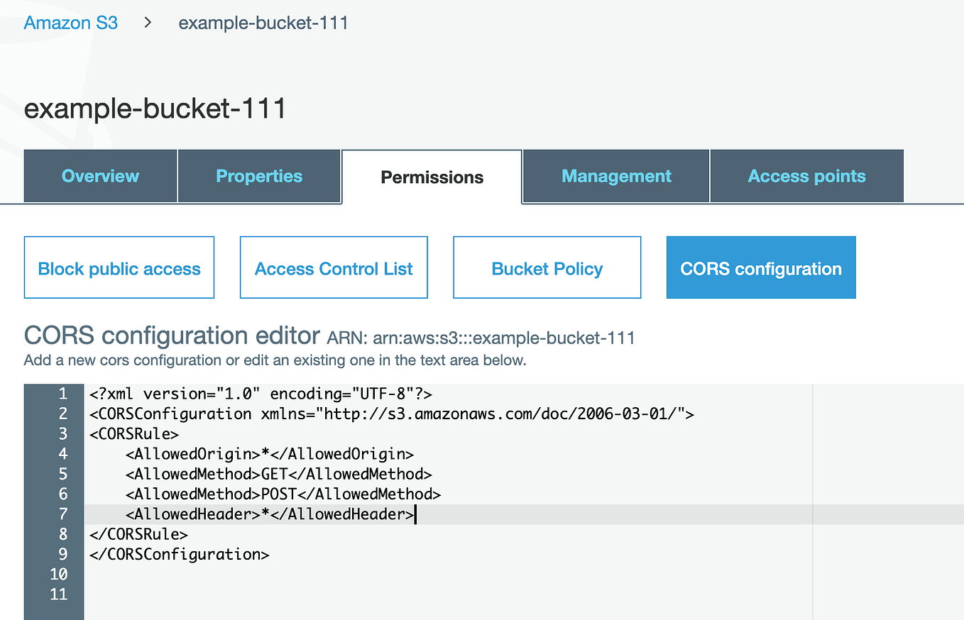Click empty line 11 in the editor
This screenshot has width=964, height=620.
[x=284, y=594]
